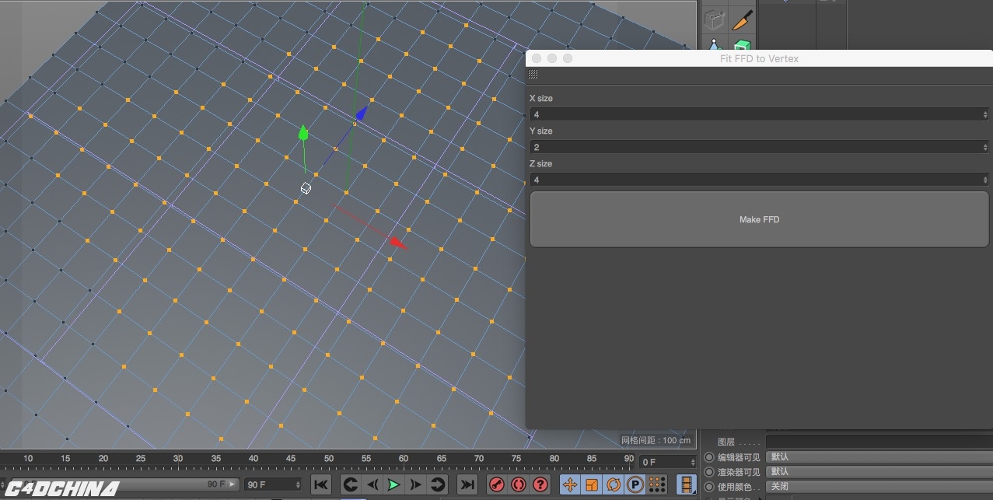The height and width of the screenshot is (500, 993).
Task: Adjust the Y size stepper arrows
Action: point(986,147)
